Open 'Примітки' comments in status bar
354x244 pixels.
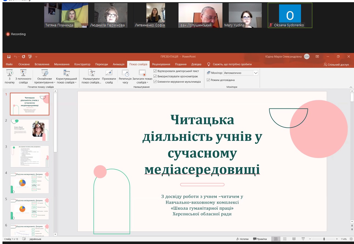260,239
